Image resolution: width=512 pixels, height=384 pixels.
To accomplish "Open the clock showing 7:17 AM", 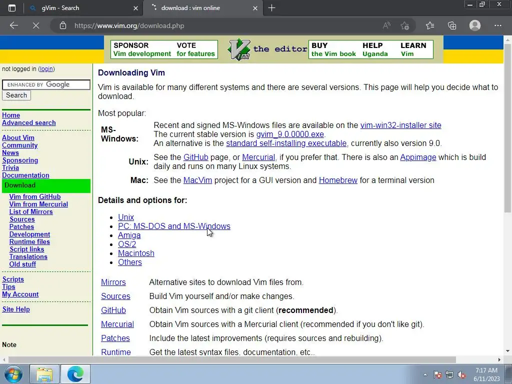I will tap(486, 374).
